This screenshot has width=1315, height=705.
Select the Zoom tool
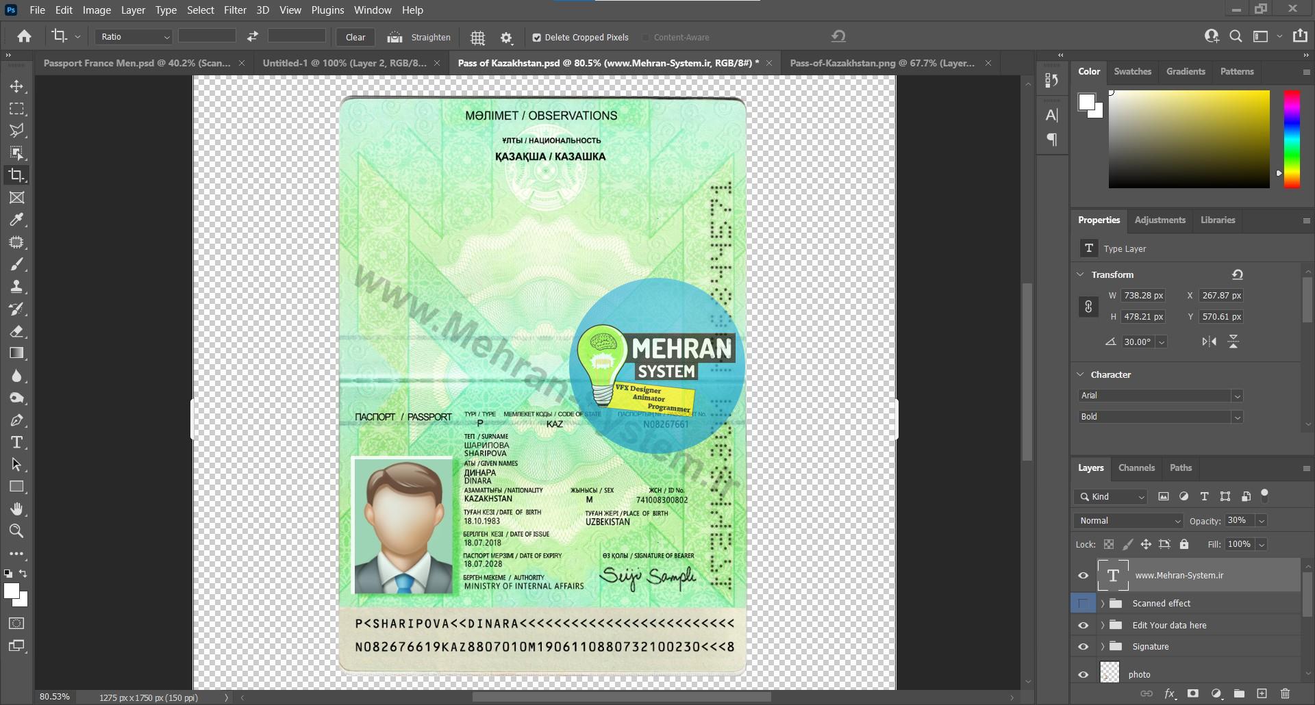(17, 531)
